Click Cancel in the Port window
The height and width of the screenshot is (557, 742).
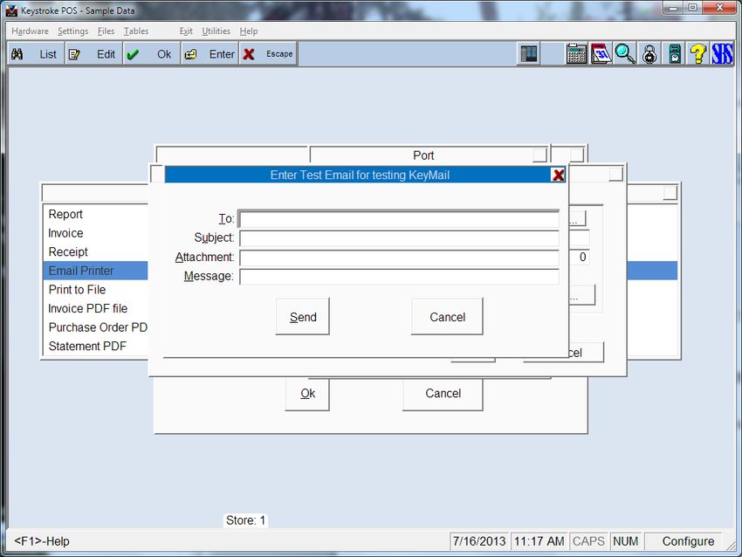443,394
